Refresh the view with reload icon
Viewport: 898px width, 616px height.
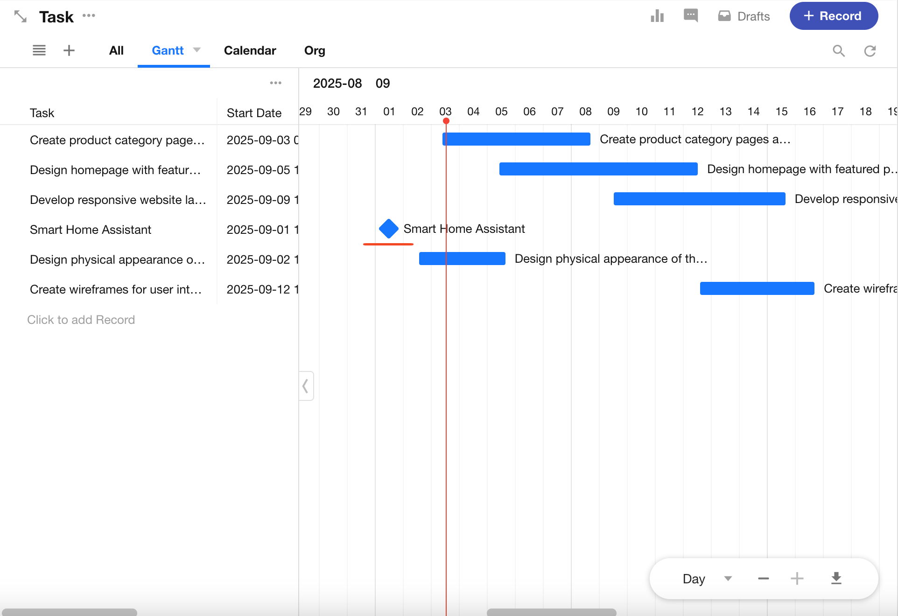(870, 51)
